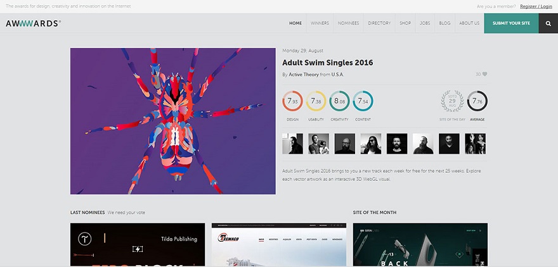Screen dimensions: 558x267
Task: Open the Jobs menu item
Action: point(425,23)
